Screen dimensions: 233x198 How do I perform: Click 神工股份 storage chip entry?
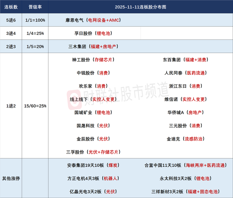pyautogui.click(x=93, y=60)
